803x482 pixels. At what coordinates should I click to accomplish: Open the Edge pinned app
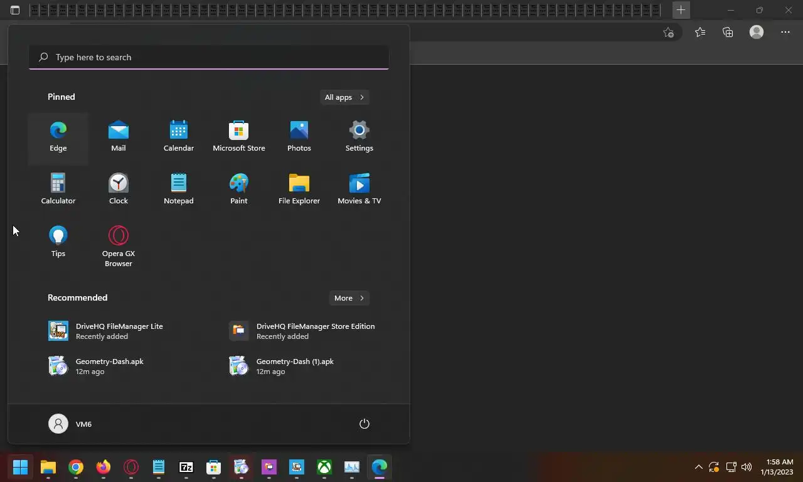58,137
